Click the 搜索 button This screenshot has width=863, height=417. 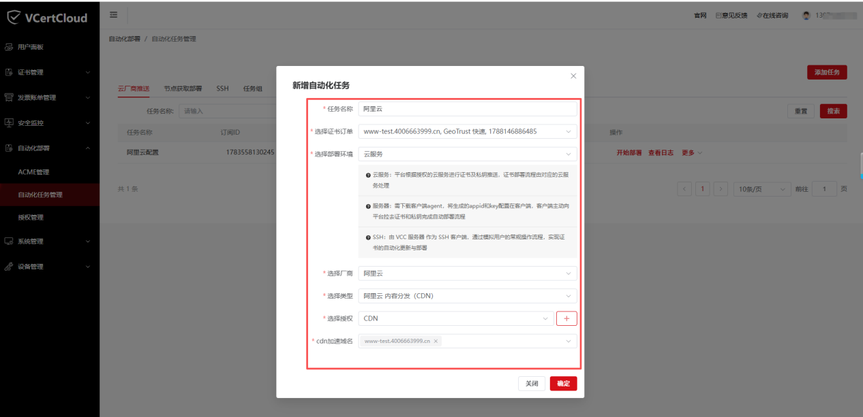[x=833, y=111]
